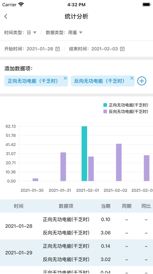The image size is (153, 274).
Task: Tap the back arrow icon
Action: [x=6, y=16]
